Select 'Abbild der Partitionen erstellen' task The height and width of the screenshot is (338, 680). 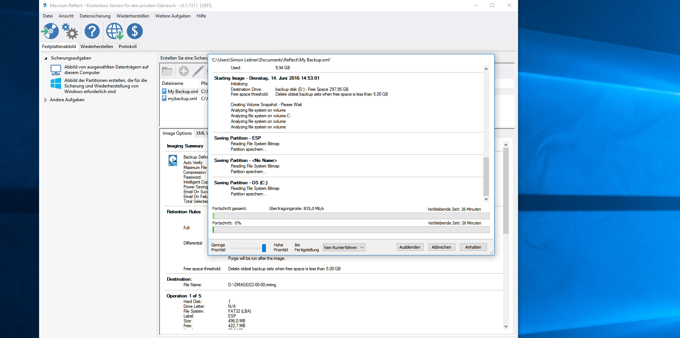pos(106,86)
